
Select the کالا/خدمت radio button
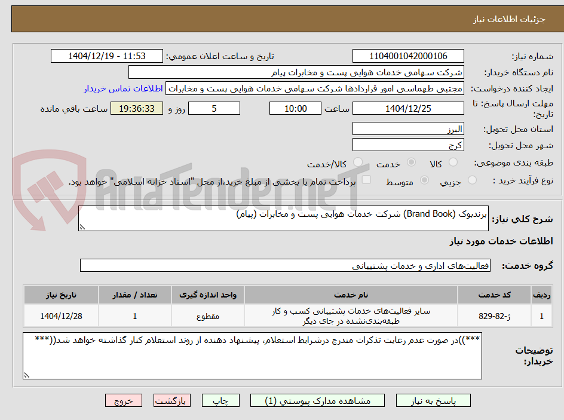point(358,163)
